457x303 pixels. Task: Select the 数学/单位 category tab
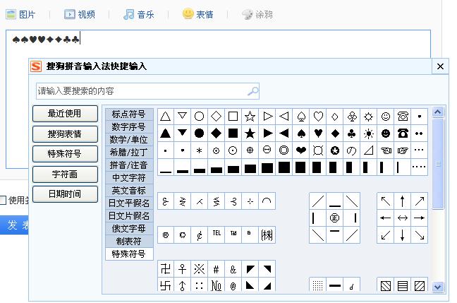(x=129, y=140)
